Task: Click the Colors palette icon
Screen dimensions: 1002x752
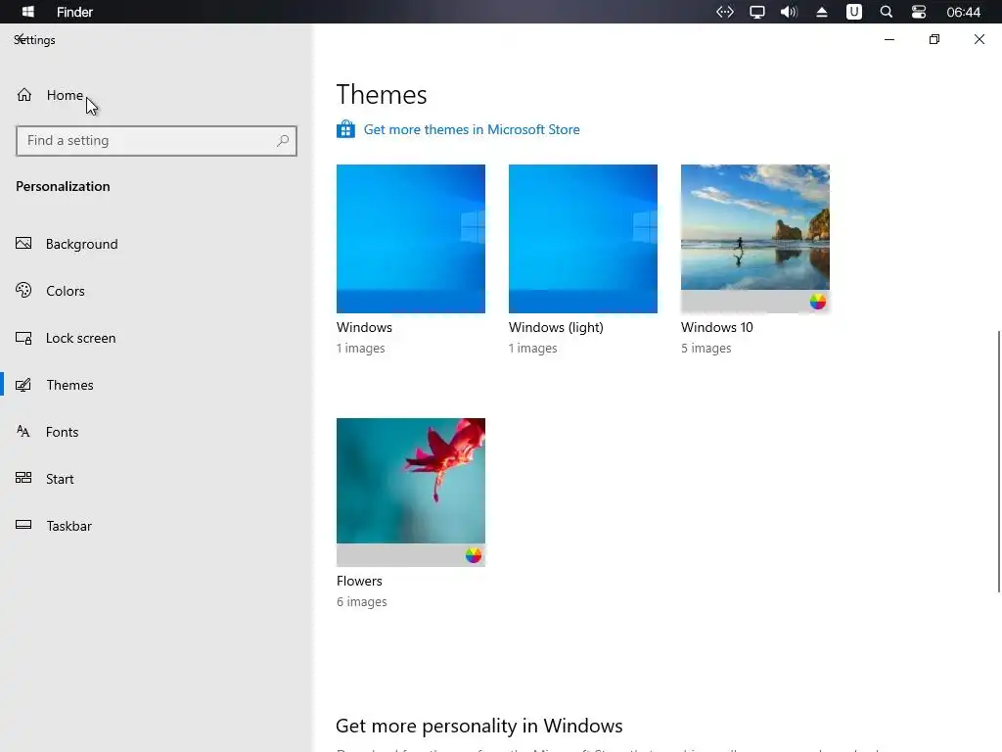Action: [23, 290]
